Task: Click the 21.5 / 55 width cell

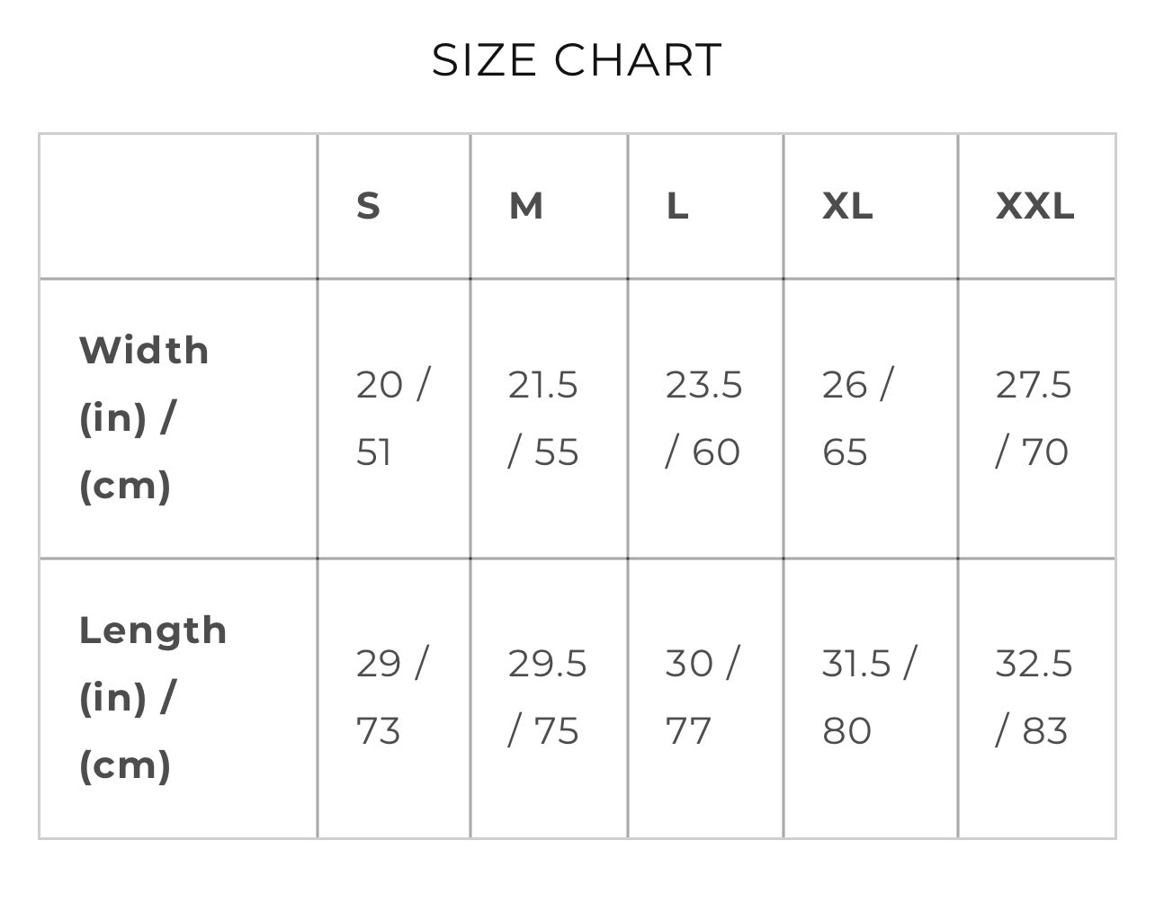Action: (x=543, y=418)
